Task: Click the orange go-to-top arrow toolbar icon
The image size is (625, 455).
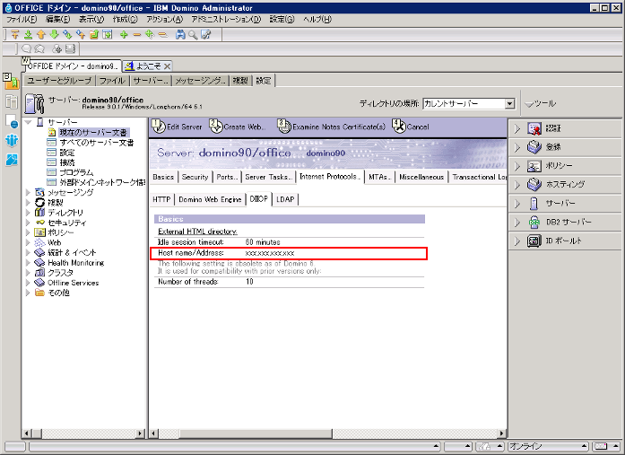Action: [15, 35]
